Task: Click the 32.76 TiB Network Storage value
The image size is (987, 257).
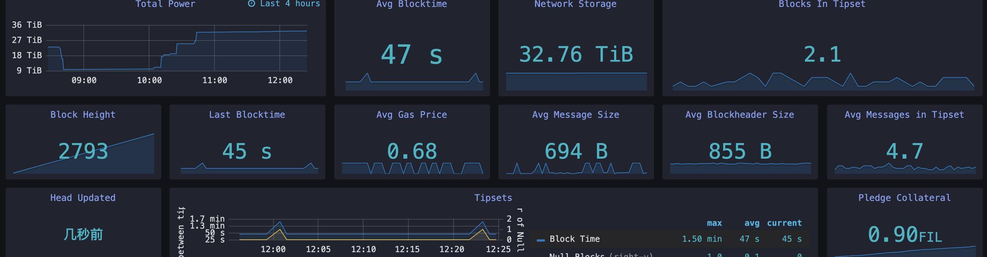Action: pyautogui.click(x=576, y=54)
